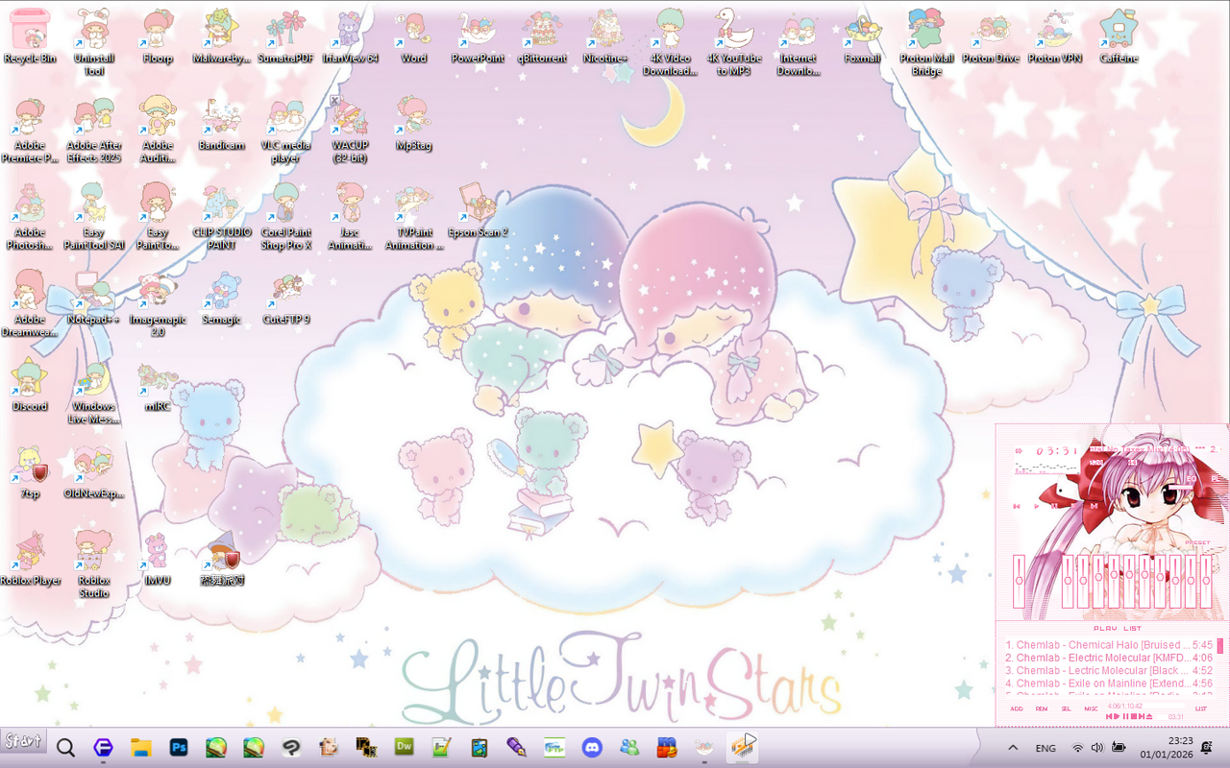The height and width of the screenshot is (768, 1230).
Task: Open the playlist REM menu
Action: coord(1042,709)
